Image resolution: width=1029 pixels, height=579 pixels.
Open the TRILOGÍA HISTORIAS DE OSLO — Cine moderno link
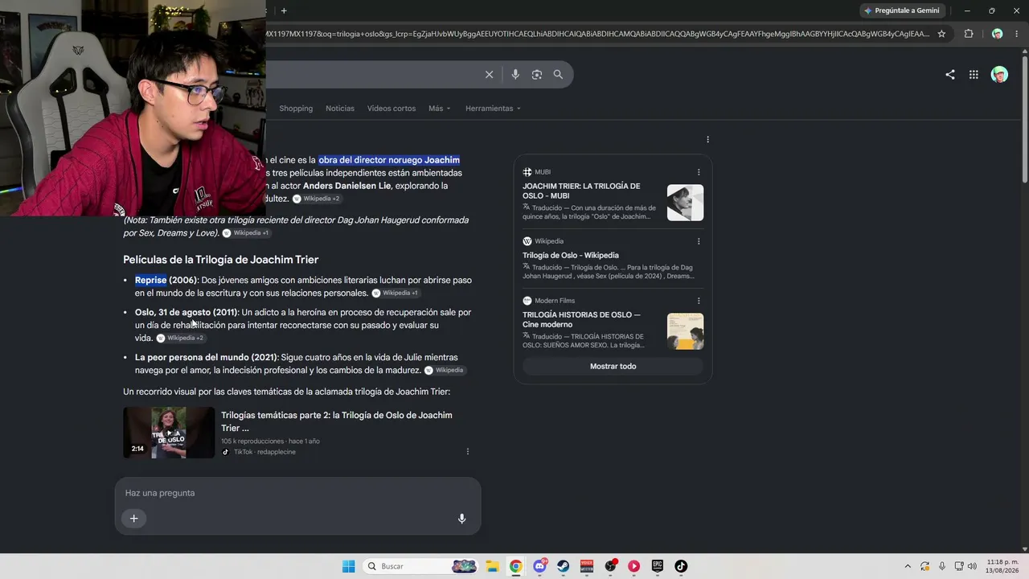pyautogui.click(x=581, y=319)
